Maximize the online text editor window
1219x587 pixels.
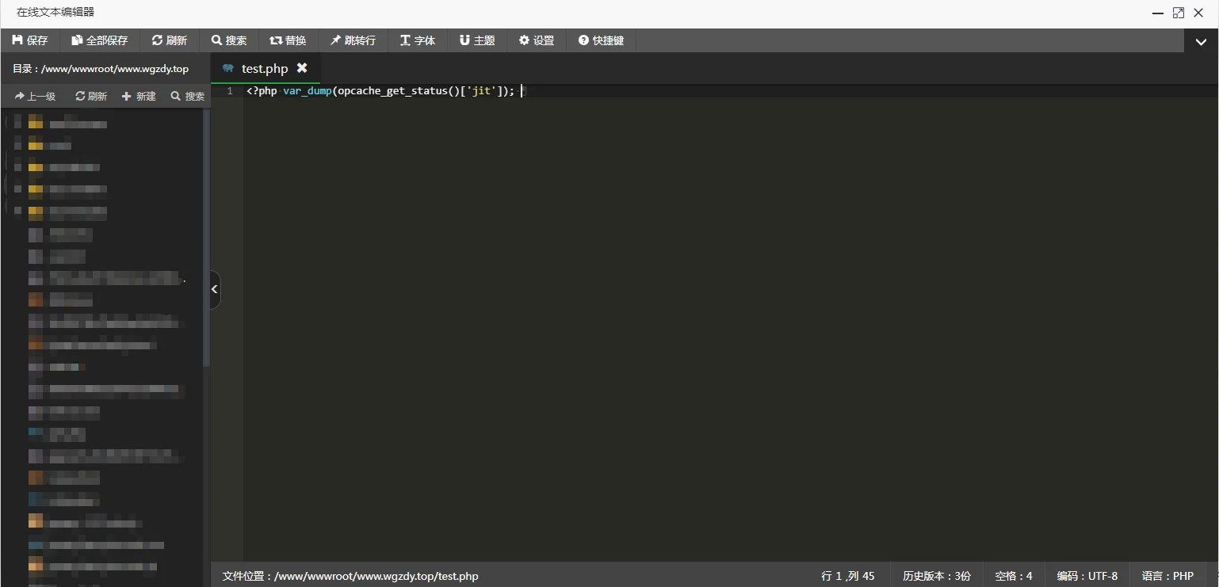[1179, 13]
